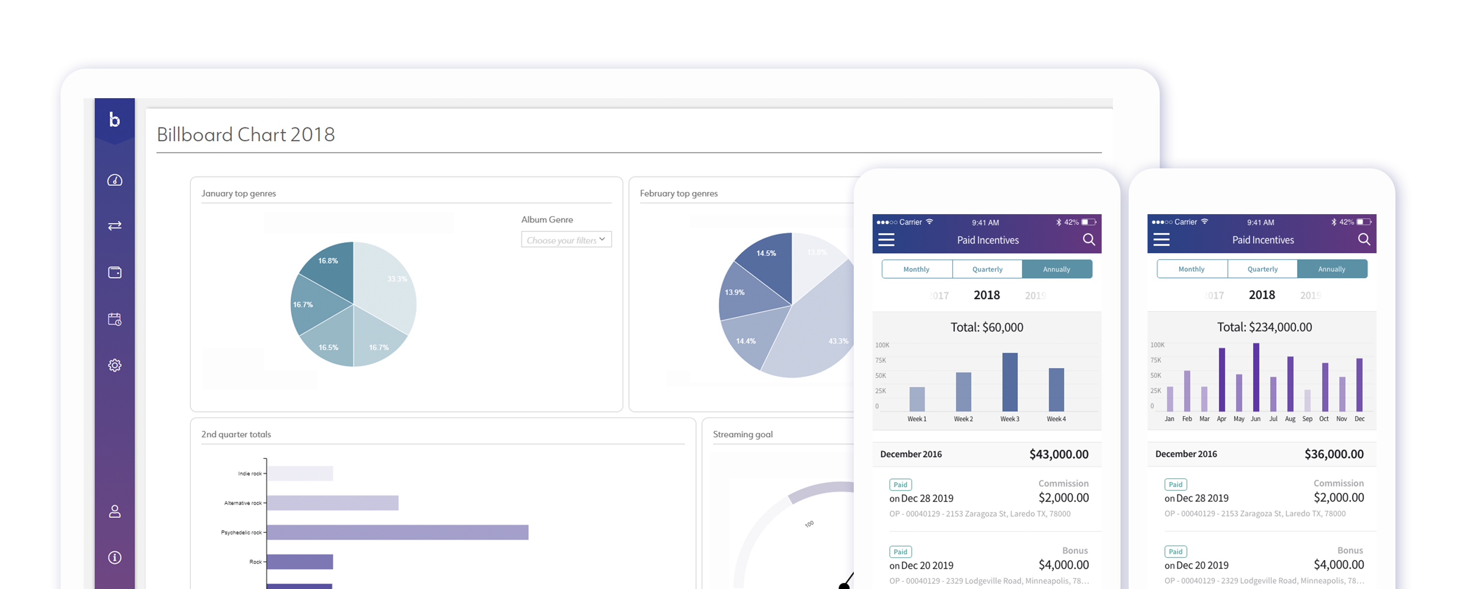Open hamburger menu on left phone
This screenshot has height=589, width=1483.
click(886, 240)
